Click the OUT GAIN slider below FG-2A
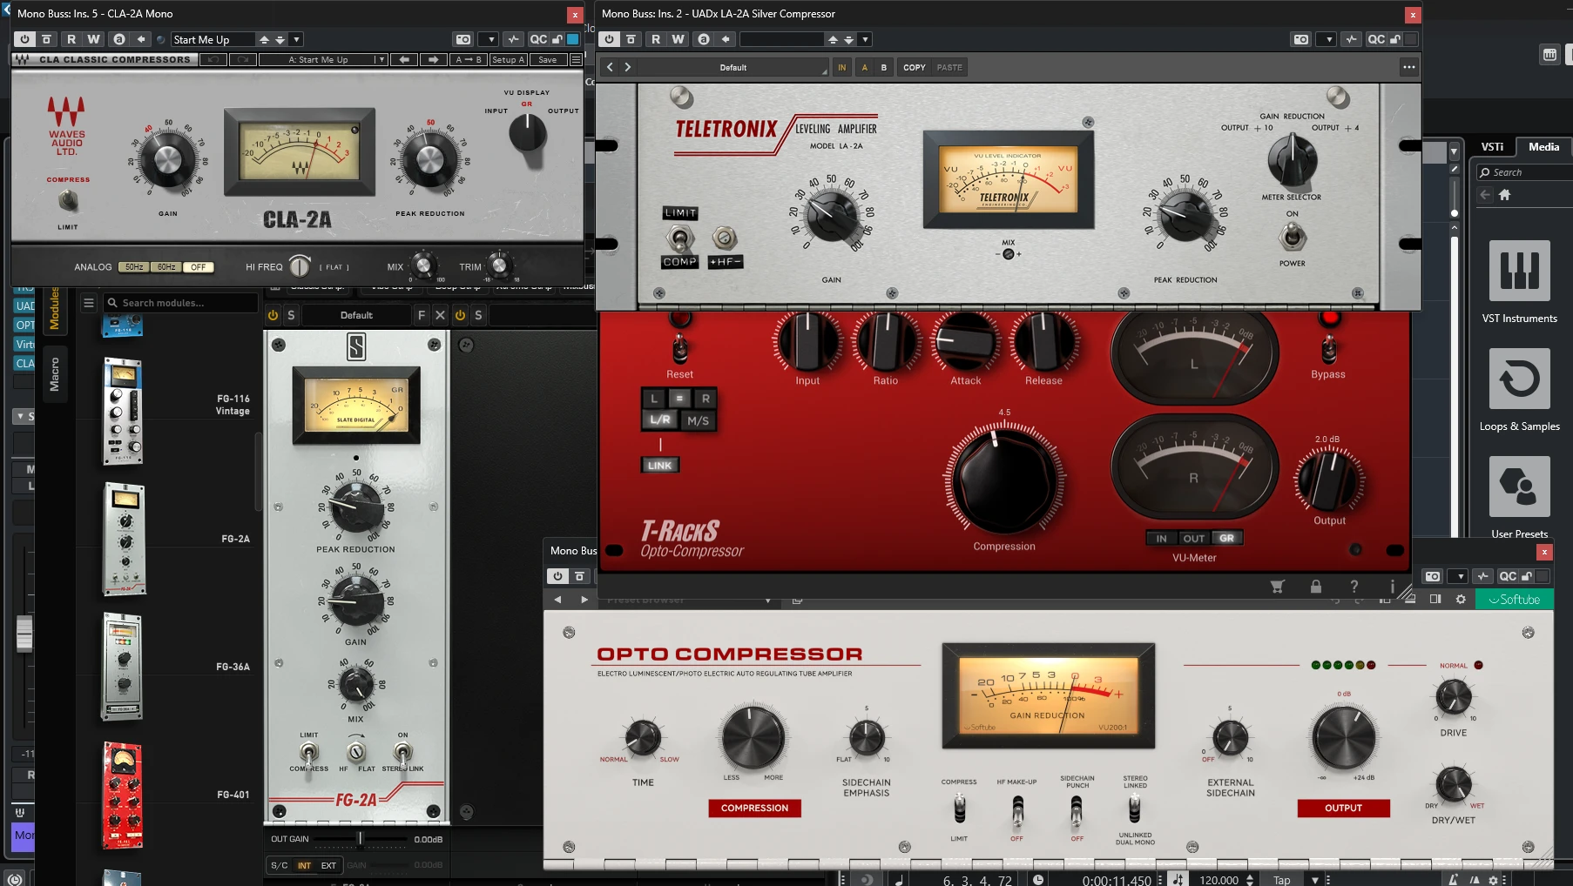This screenshot has height=886, width=1573. coord(360,839)
